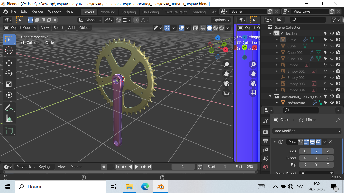This screenshot has width=344, height=193.
Task: Activate the 3D Cursor tool
Action: [x=9, y=51]
